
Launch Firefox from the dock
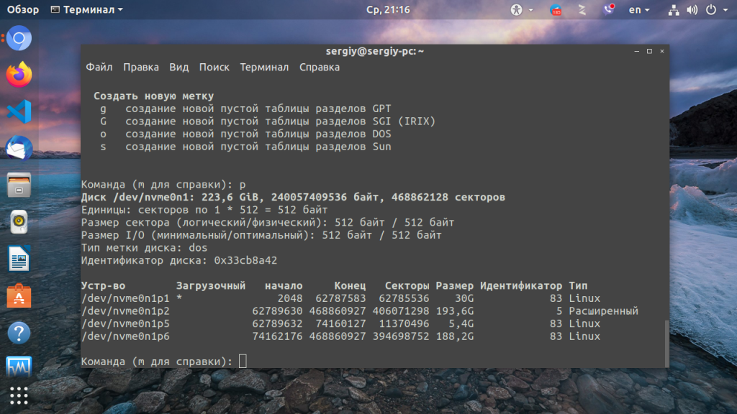tap(19, 75)
